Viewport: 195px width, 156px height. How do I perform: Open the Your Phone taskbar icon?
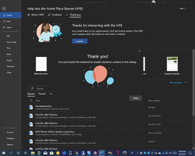coord(70,153)
